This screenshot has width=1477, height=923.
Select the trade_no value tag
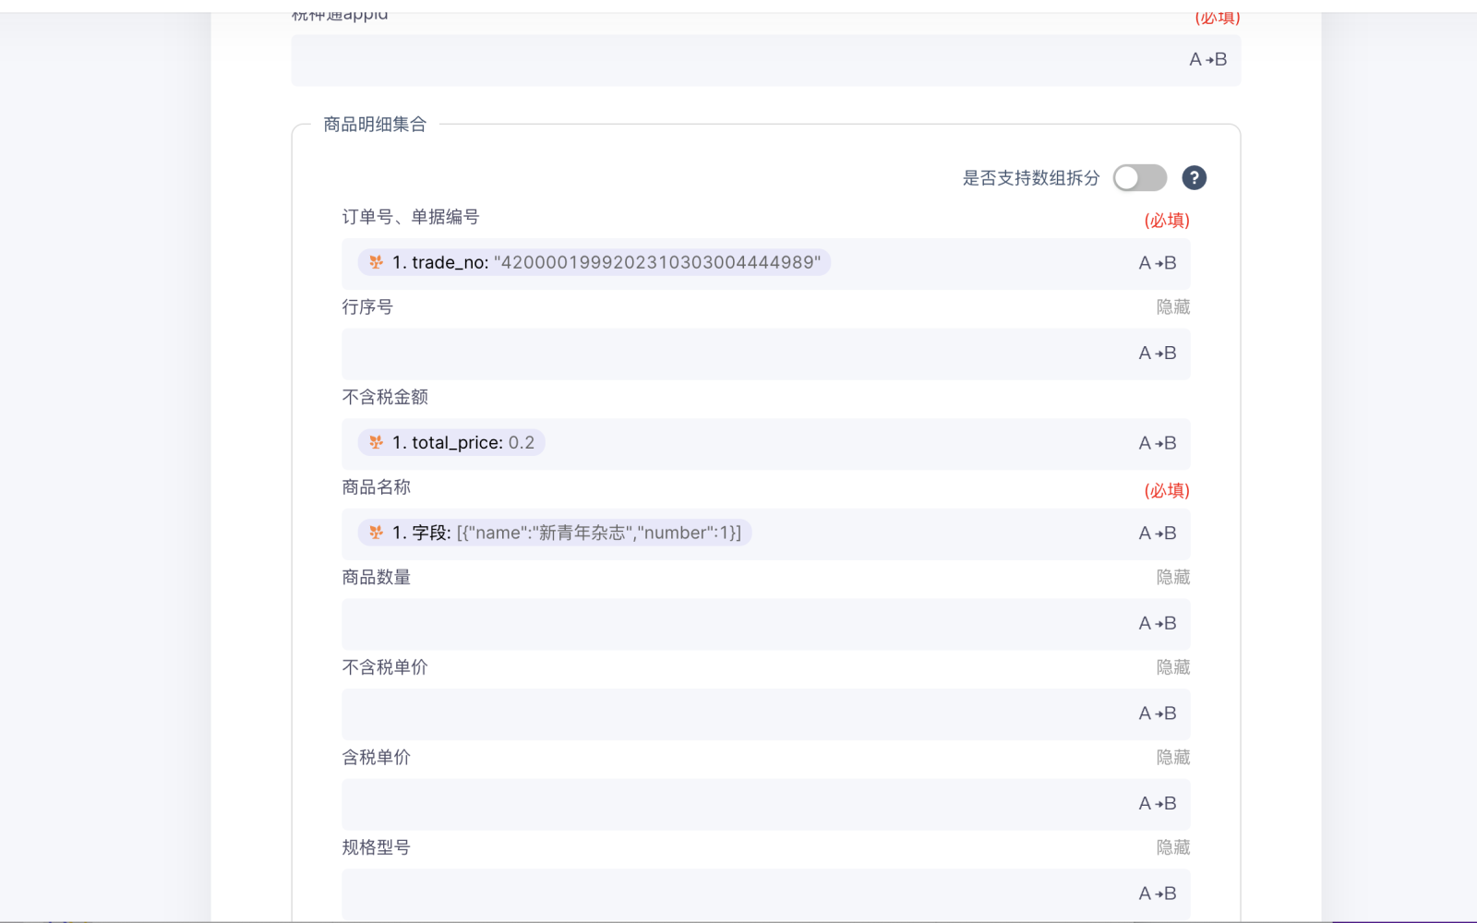[594, 262]
